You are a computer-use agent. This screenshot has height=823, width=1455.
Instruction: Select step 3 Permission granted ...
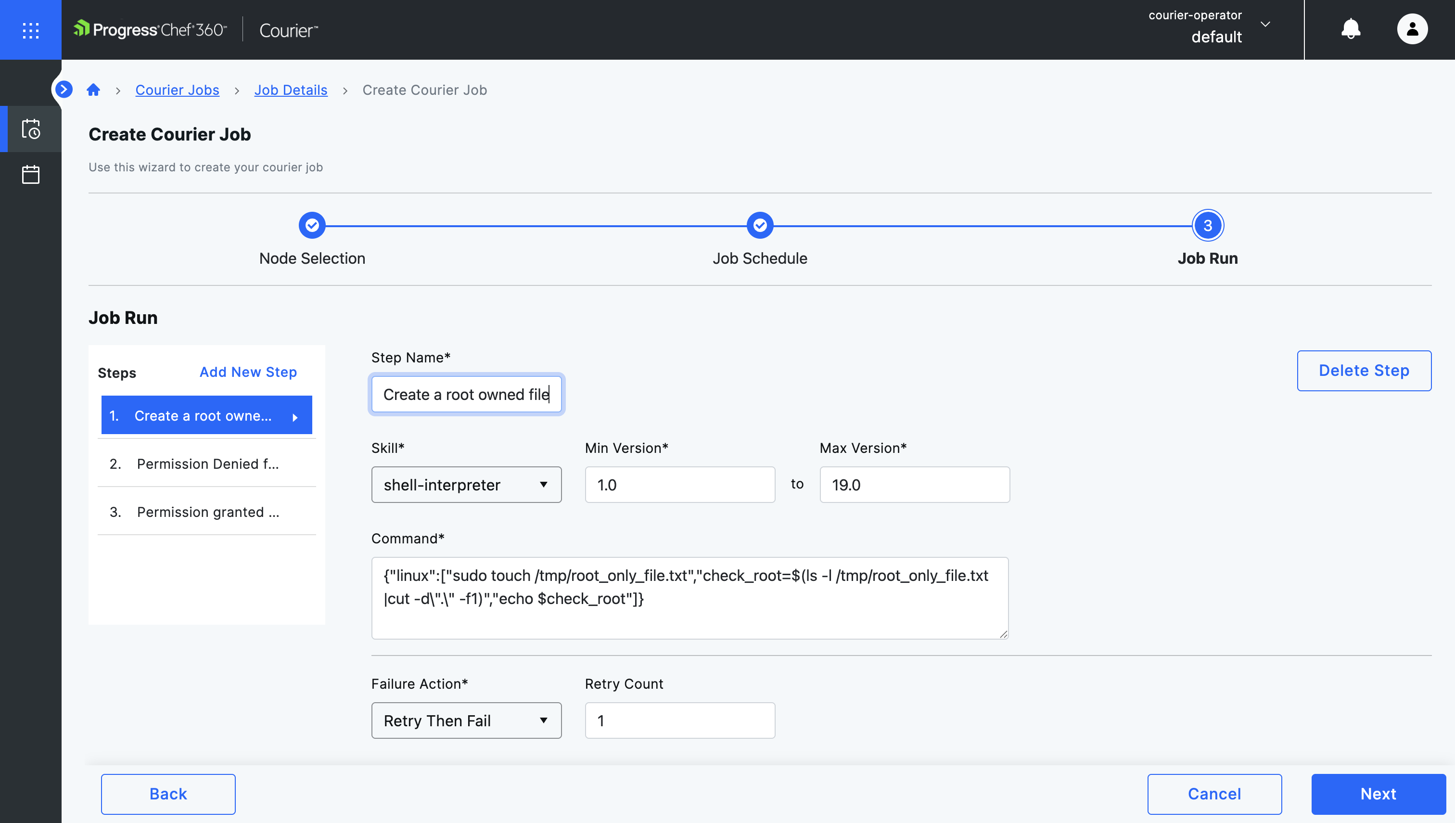click(x=207, y=512)
